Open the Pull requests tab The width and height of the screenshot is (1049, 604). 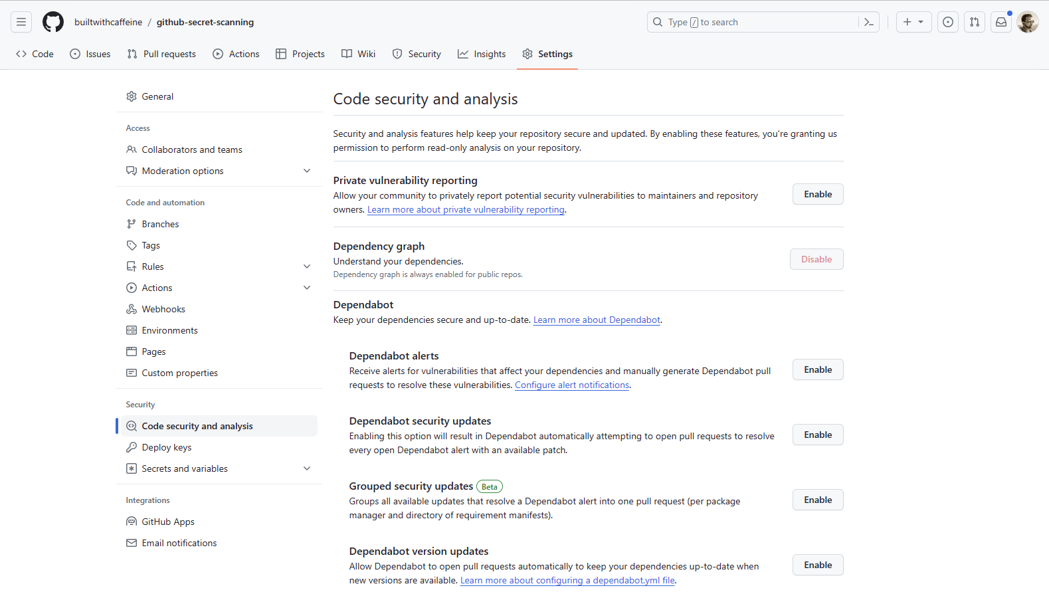coord(161,54)
